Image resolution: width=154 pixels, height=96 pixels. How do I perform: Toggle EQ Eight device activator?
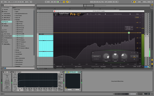point(13,72)
